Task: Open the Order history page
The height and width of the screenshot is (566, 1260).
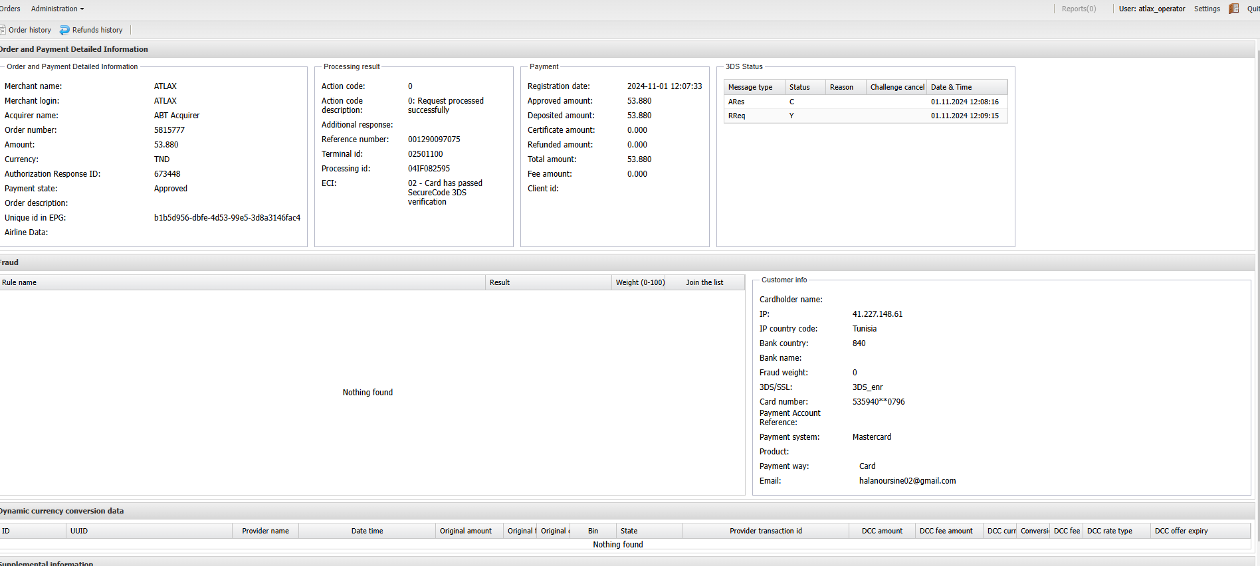Action: (29, 30)
